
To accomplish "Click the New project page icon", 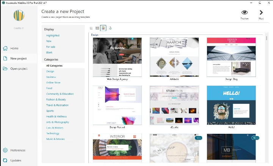I will (5, 58).
